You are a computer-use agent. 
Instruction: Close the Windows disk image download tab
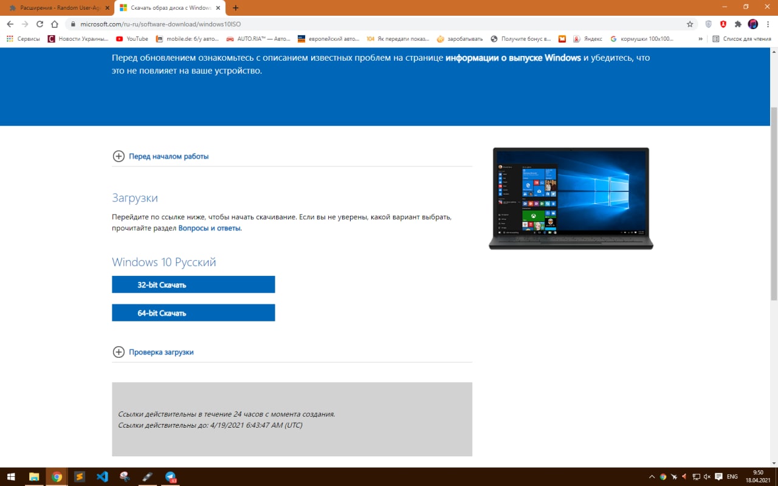[219, 8]
